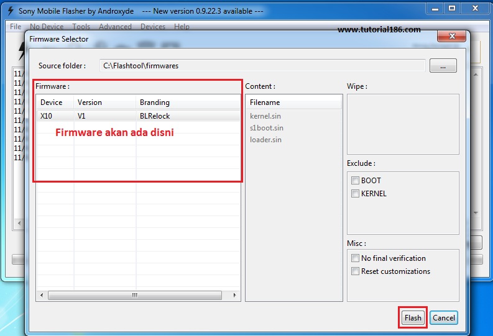This screenshot has height=336, width=493.
Task: Select loader.sin in the Content list
Action: (265, 140)
